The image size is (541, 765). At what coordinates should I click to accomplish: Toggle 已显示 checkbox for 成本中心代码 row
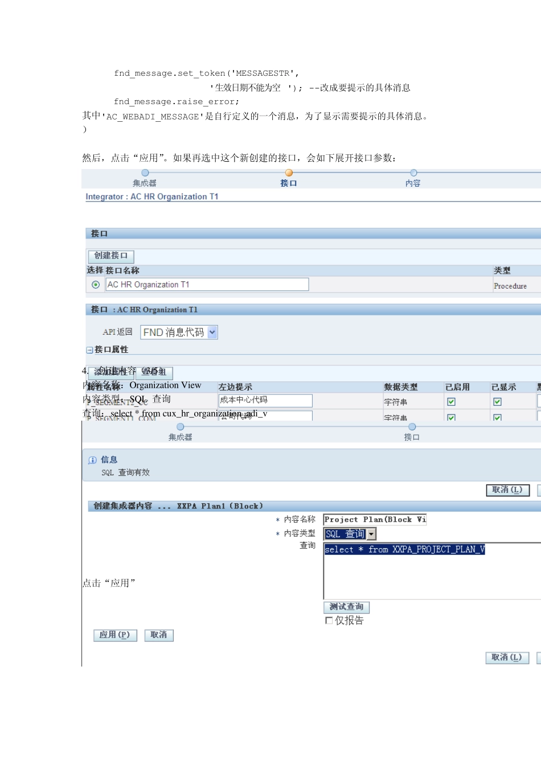pyautogui.click(x=497, y=402)
